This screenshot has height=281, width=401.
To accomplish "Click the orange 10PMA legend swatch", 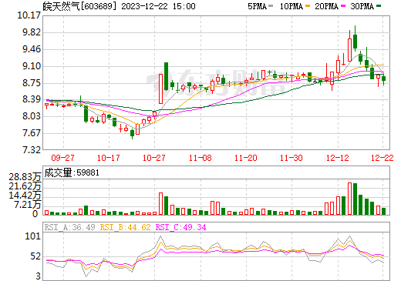I will click(x=307, y=6).
